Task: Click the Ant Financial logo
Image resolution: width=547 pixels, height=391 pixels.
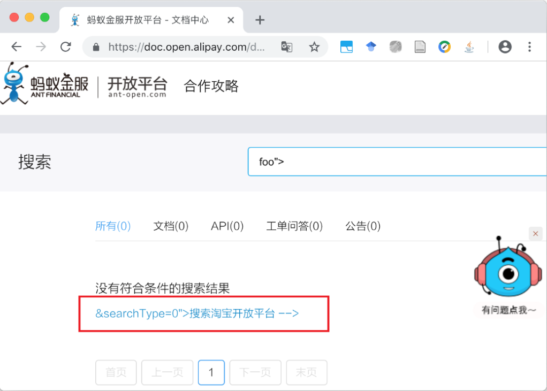Action: [44, 84]
